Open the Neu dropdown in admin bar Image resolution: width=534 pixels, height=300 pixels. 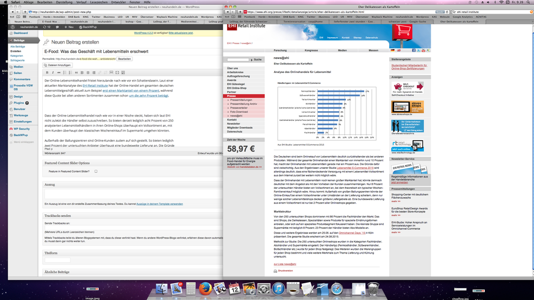(69, 27)
